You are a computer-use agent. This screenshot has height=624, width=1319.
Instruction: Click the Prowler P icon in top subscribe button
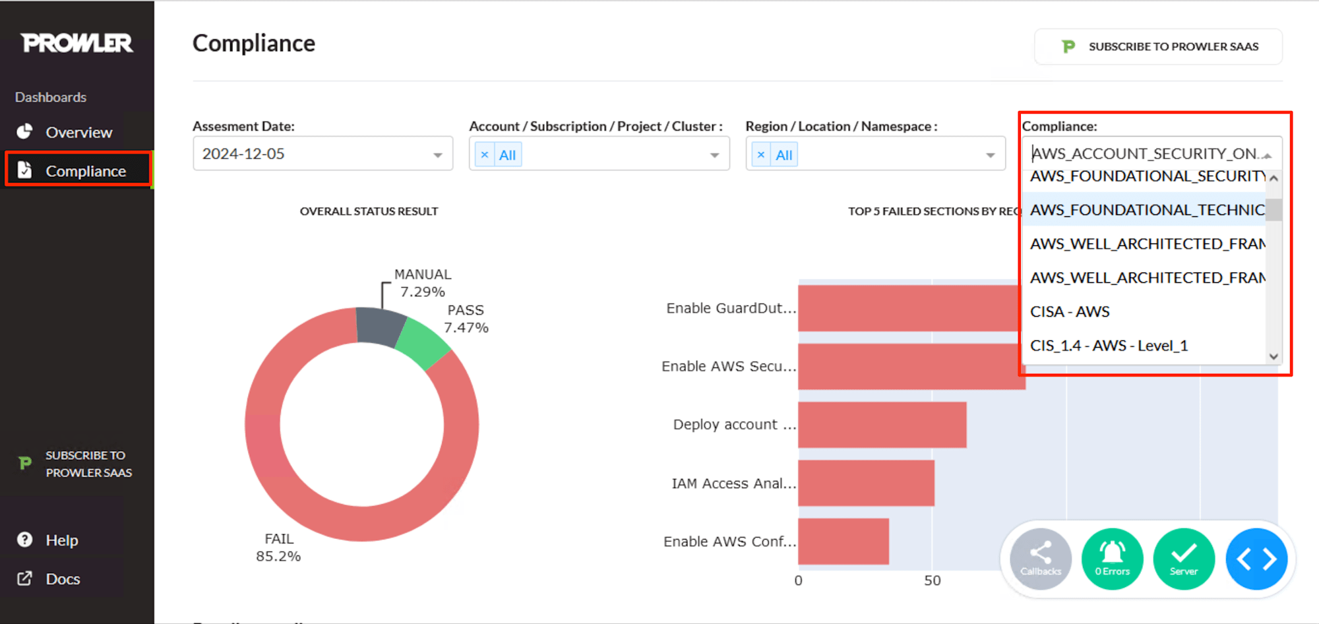tap(1068, 46)
